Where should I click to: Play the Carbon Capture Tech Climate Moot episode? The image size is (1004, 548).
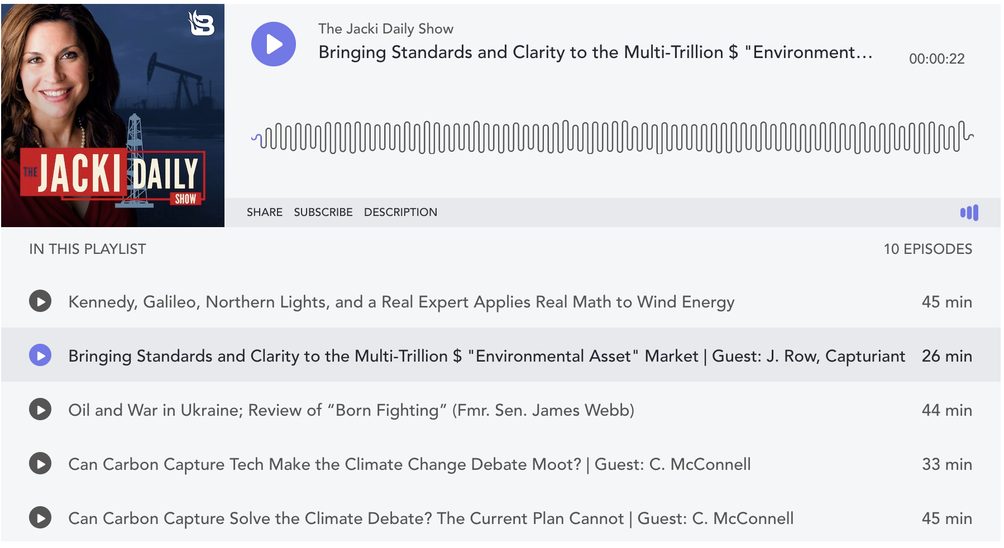click(x=40, y=464)
